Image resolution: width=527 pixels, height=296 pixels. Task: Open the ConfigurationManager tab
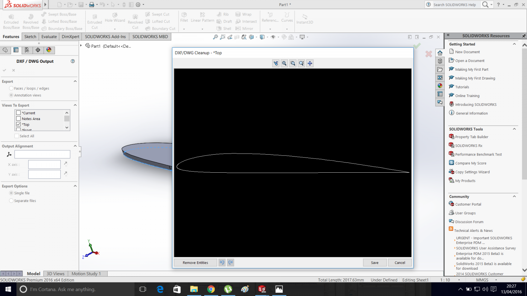click(27, 50)
